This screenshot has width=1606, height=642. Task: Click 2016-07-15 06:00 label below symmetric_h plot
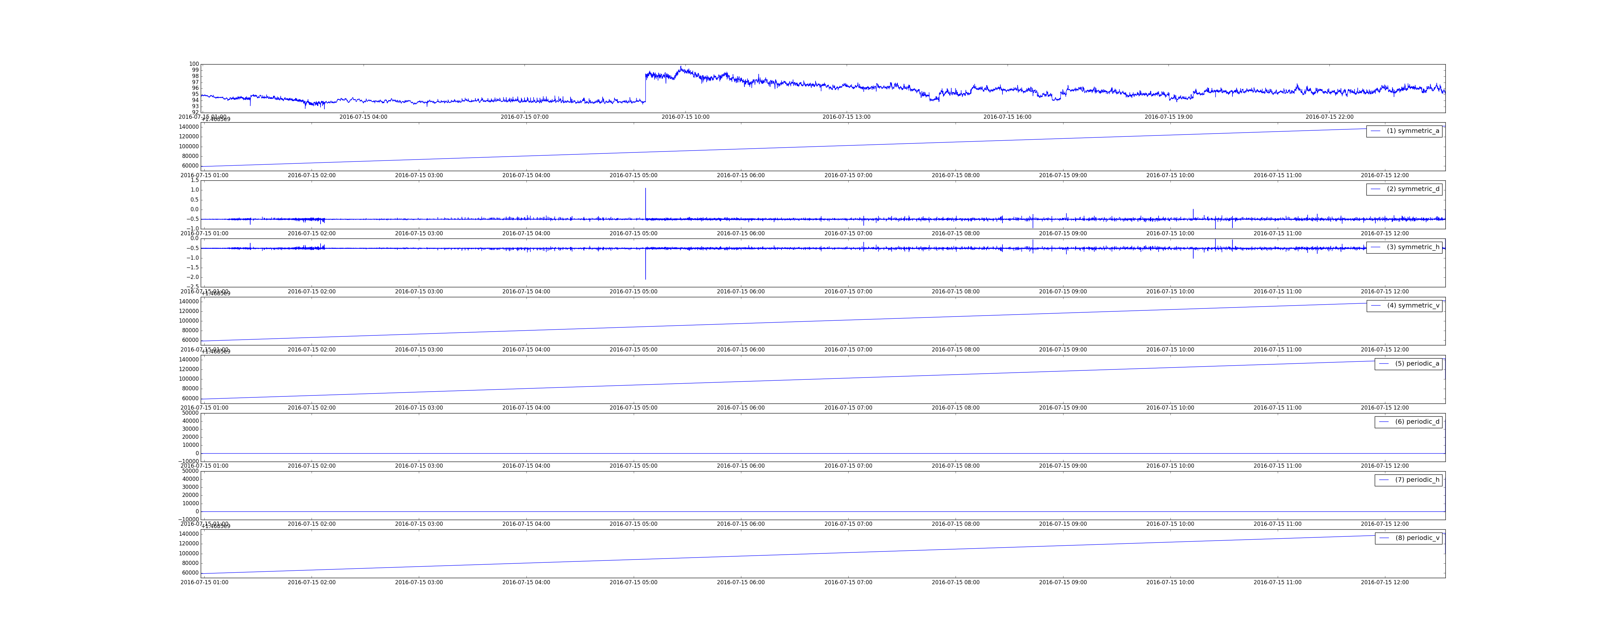point(741,292)
